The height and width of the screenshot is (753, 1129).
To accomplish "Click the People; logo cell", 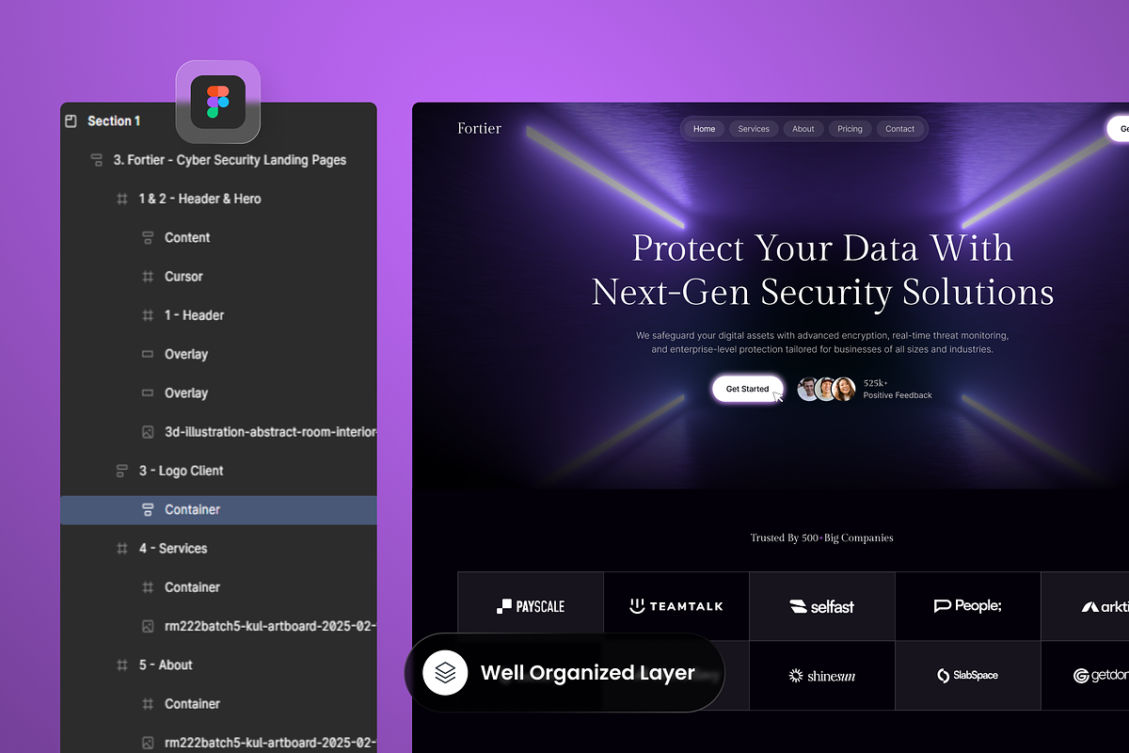I will 968,606.
